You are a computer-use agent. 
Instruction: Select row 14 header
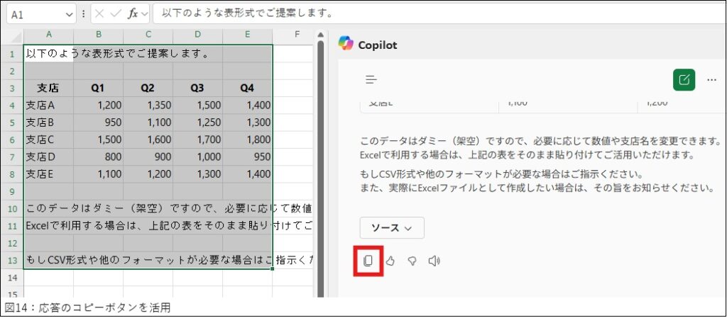12,278
